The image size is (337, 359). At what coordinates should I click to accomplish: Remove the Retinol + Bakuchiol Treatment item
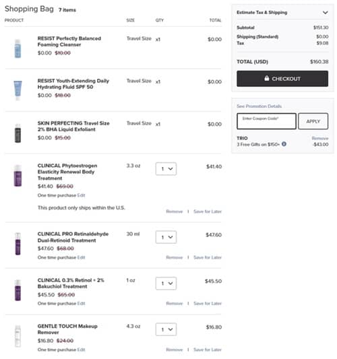tap(175, 303)
